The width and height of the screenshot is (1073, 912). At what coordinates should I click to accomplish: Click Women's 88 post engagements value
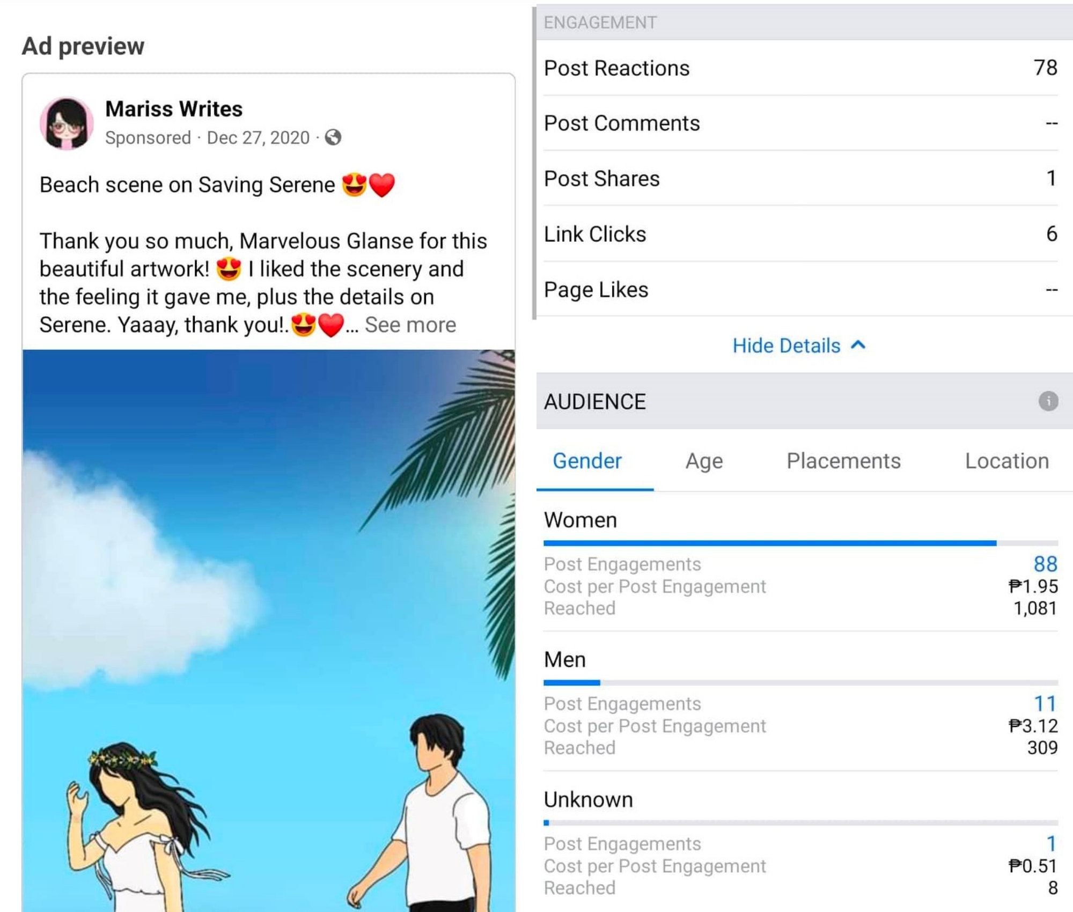tap(1045, 564)
